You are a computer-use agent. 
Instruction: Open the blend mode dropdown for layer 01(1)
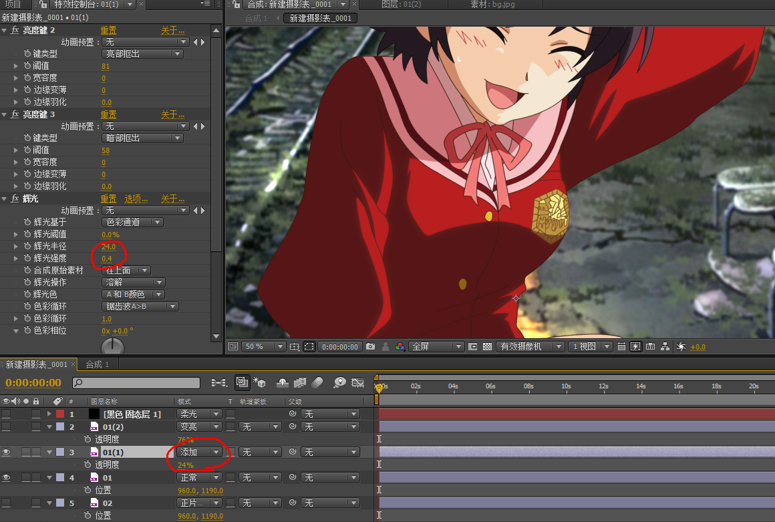(x=198, y=452)
